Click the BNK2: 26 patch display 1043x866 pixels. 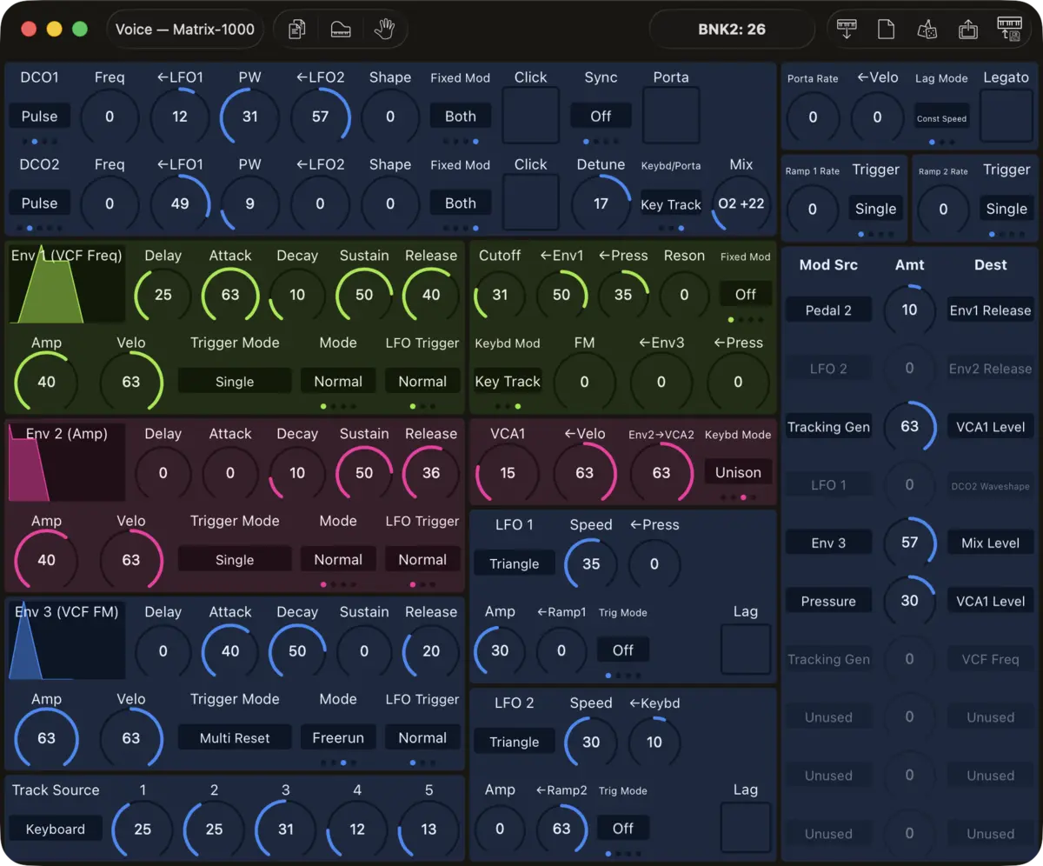click(x=732, y=30)
